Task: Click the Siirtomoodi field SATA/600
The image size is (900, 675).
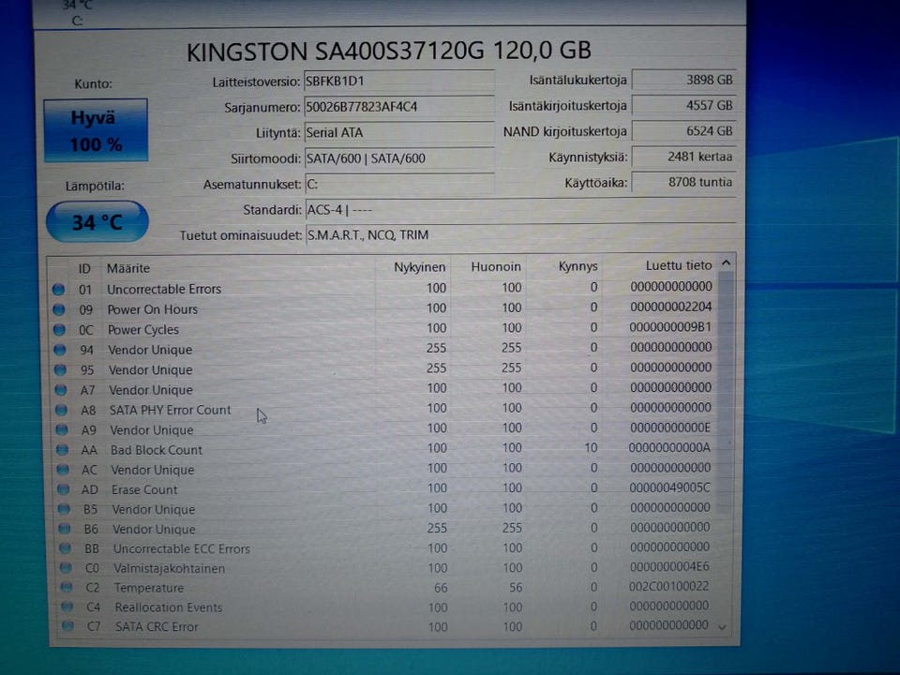Action: (x=399, y=158)
